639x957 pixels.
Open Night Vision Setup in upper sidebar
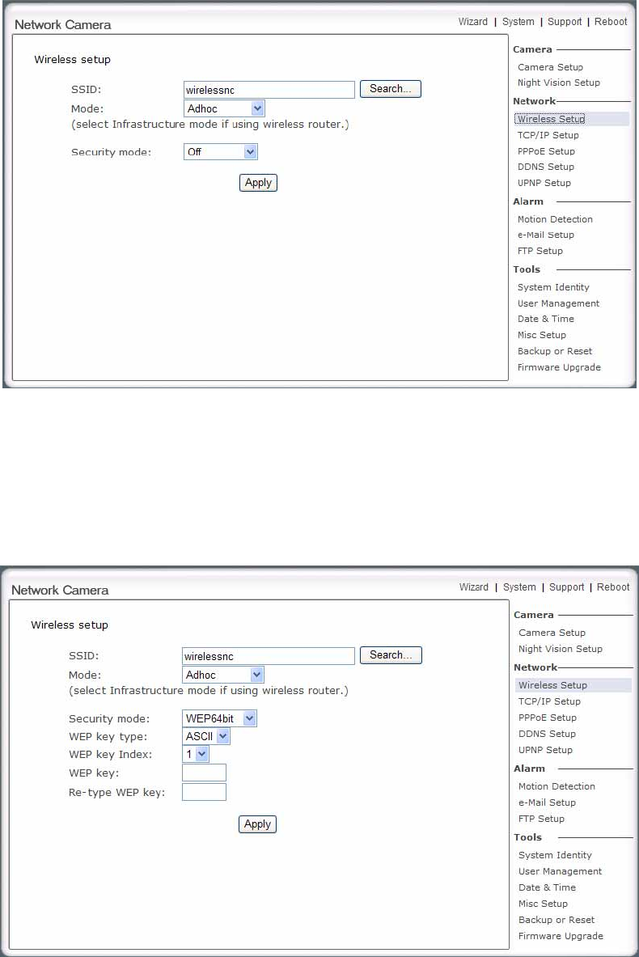coord(559,83)
